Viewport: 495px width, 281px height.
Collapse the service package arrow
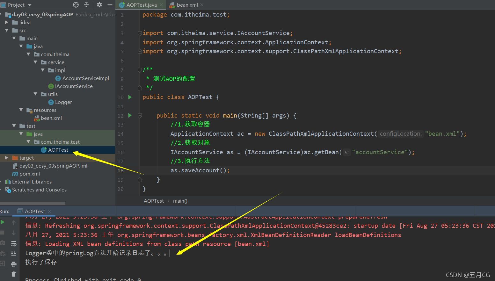36,62
